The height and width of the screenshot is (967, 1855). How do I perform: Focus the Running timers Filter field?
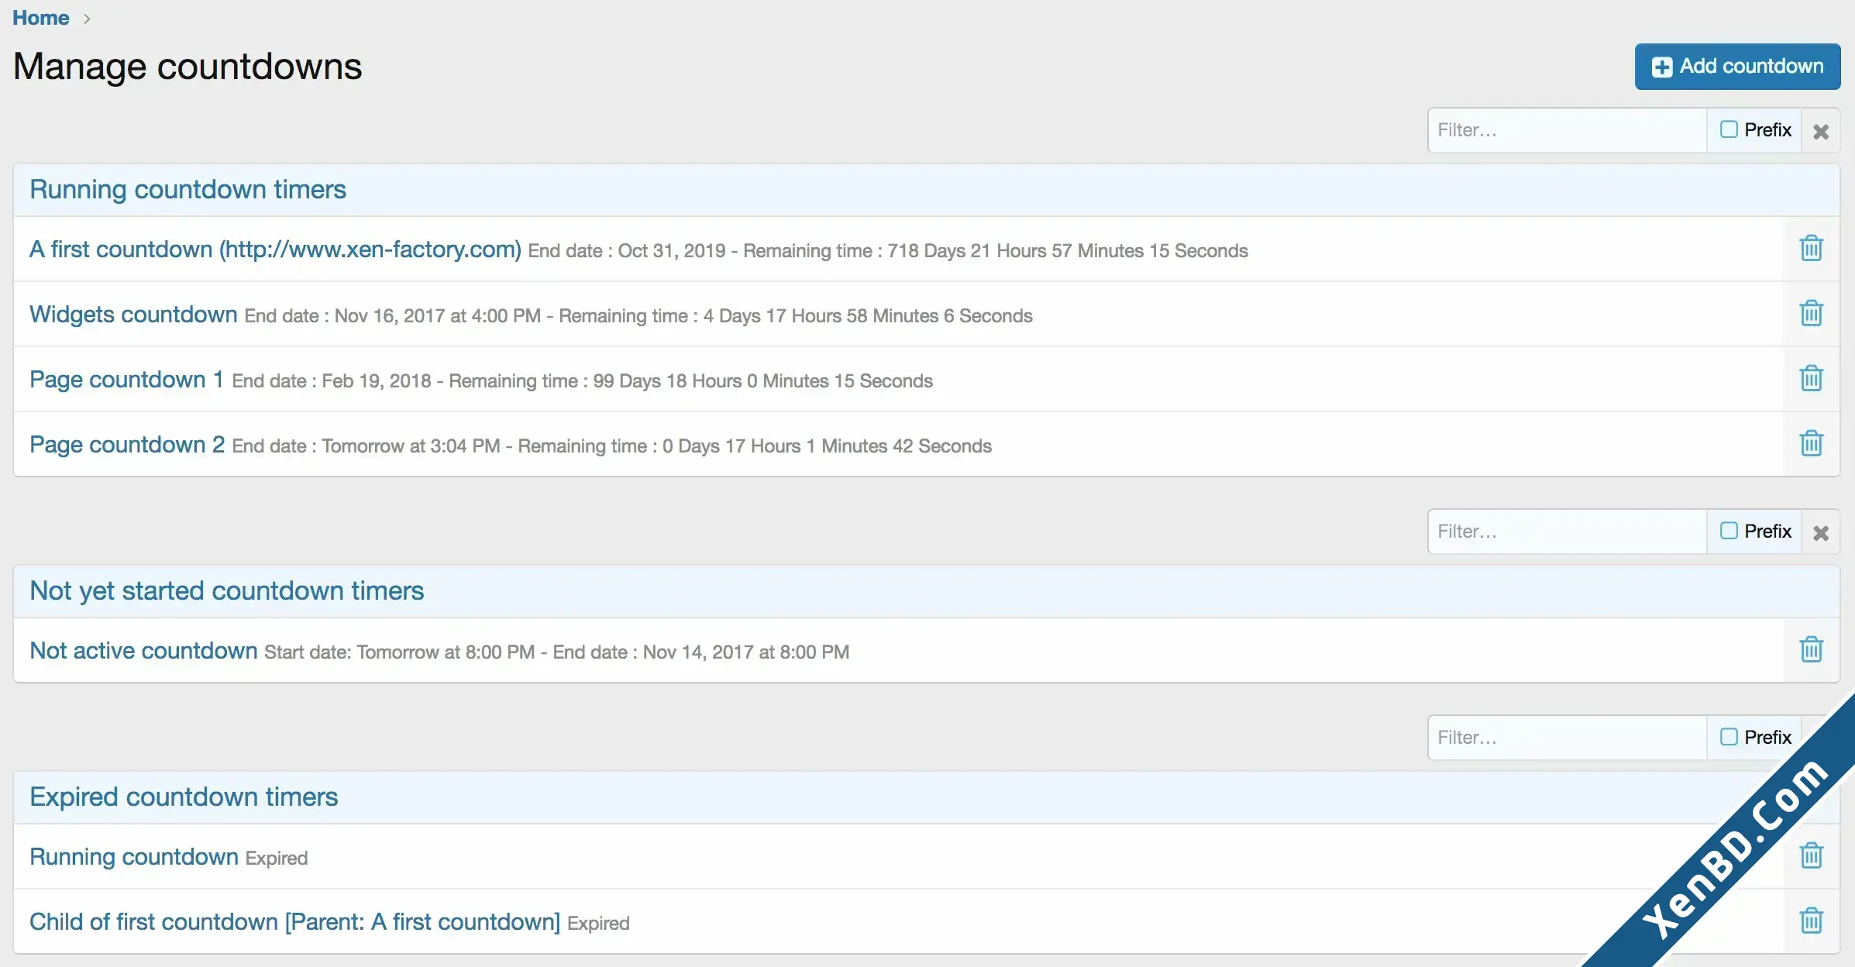1567,130
